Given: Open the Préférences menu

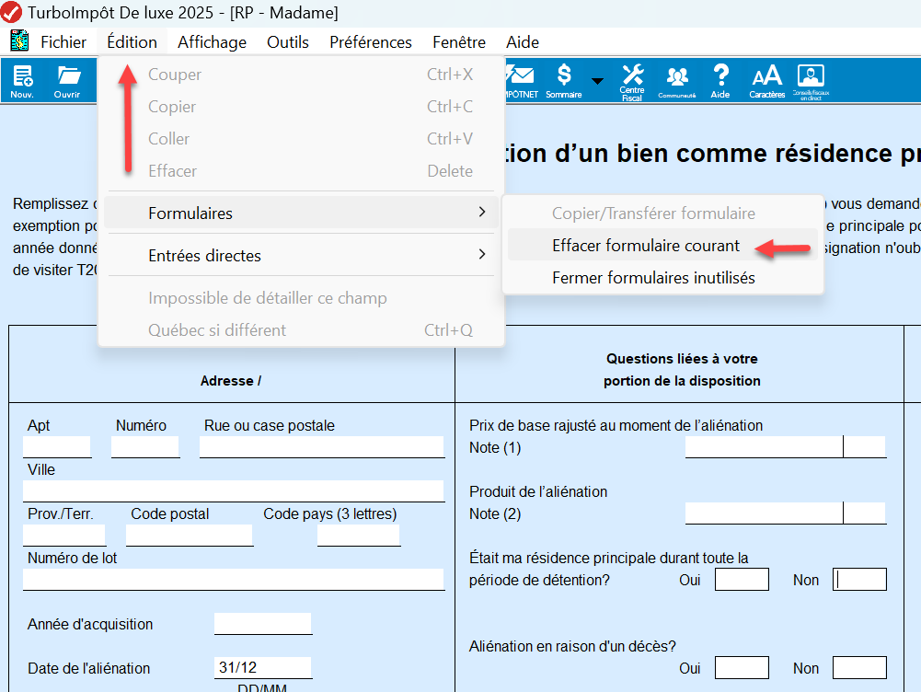Looking at the screenshot, I should (371, 42).
